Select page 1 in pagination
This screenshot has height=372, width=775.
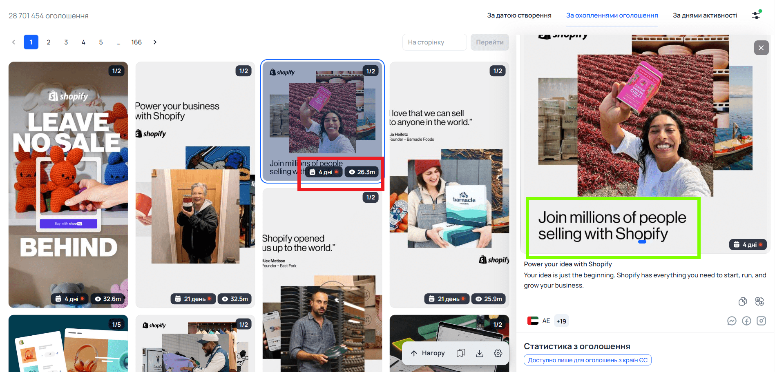click(x=31, y=42)
